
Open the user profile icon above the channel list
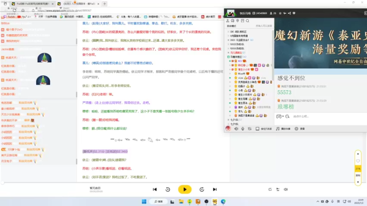tap(228, 21)
